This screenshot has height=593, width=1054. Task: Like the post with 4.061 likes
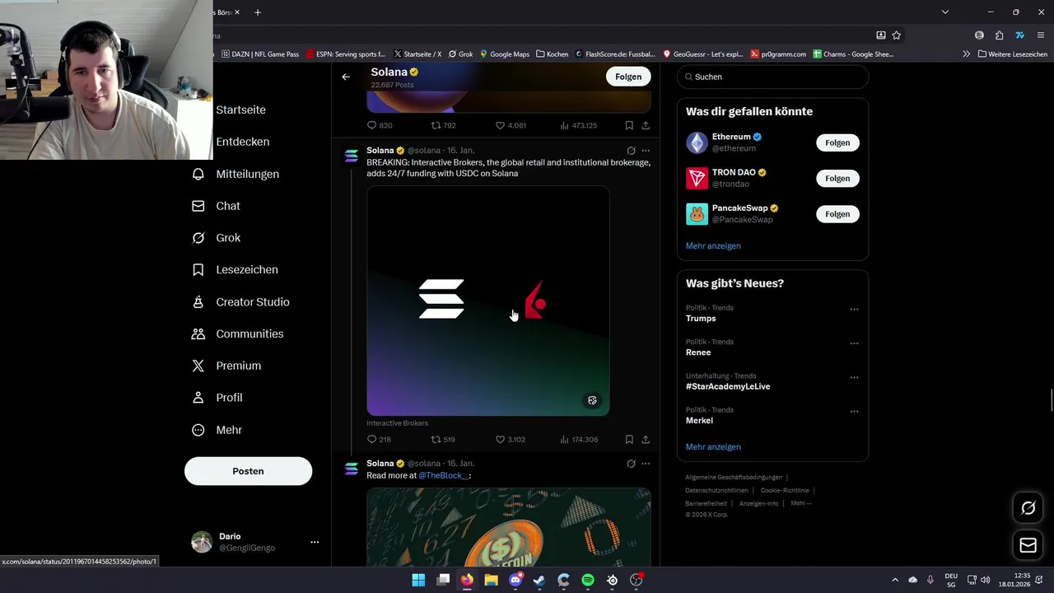[500, 125]
